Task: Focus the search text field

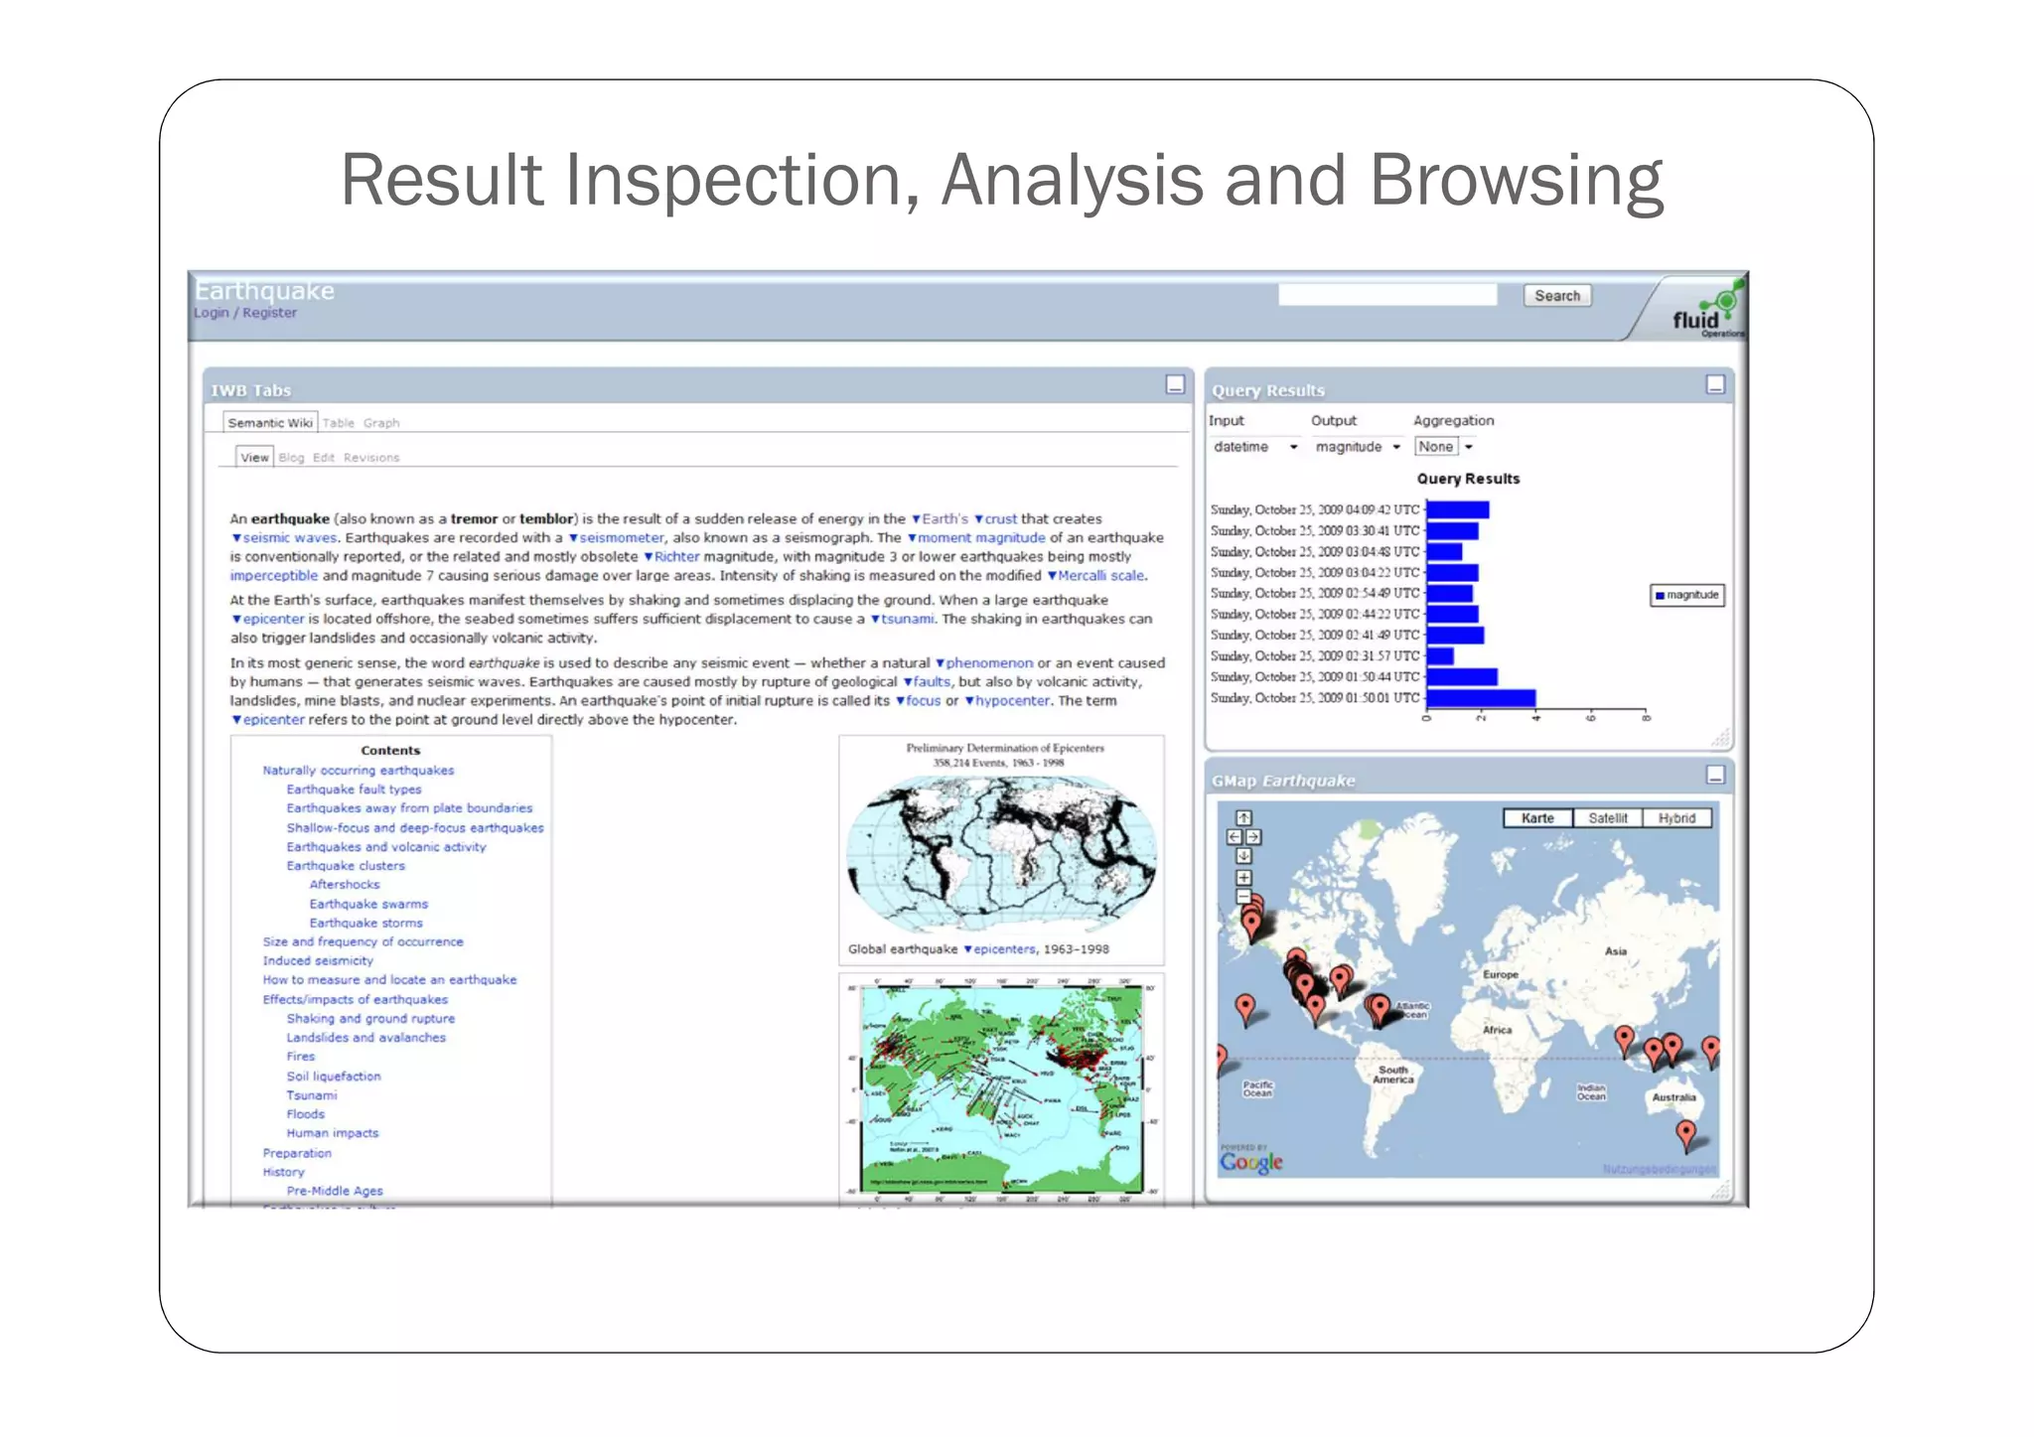Action: pyautogui.click(x=1387, y=295)
